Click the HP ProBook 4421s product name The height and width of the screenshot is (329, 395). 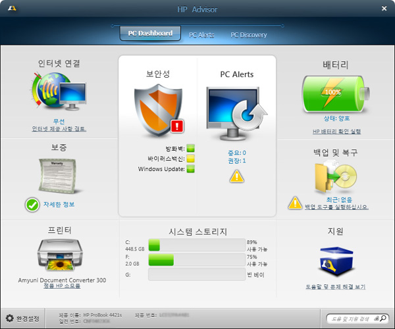(x=103, y=315)
